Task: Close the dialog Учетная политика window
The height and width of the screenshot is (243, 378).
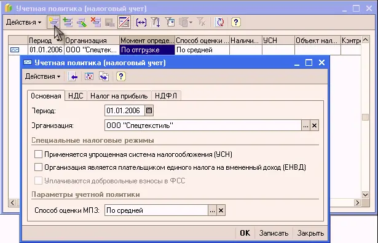Action: tap(321, 63)
